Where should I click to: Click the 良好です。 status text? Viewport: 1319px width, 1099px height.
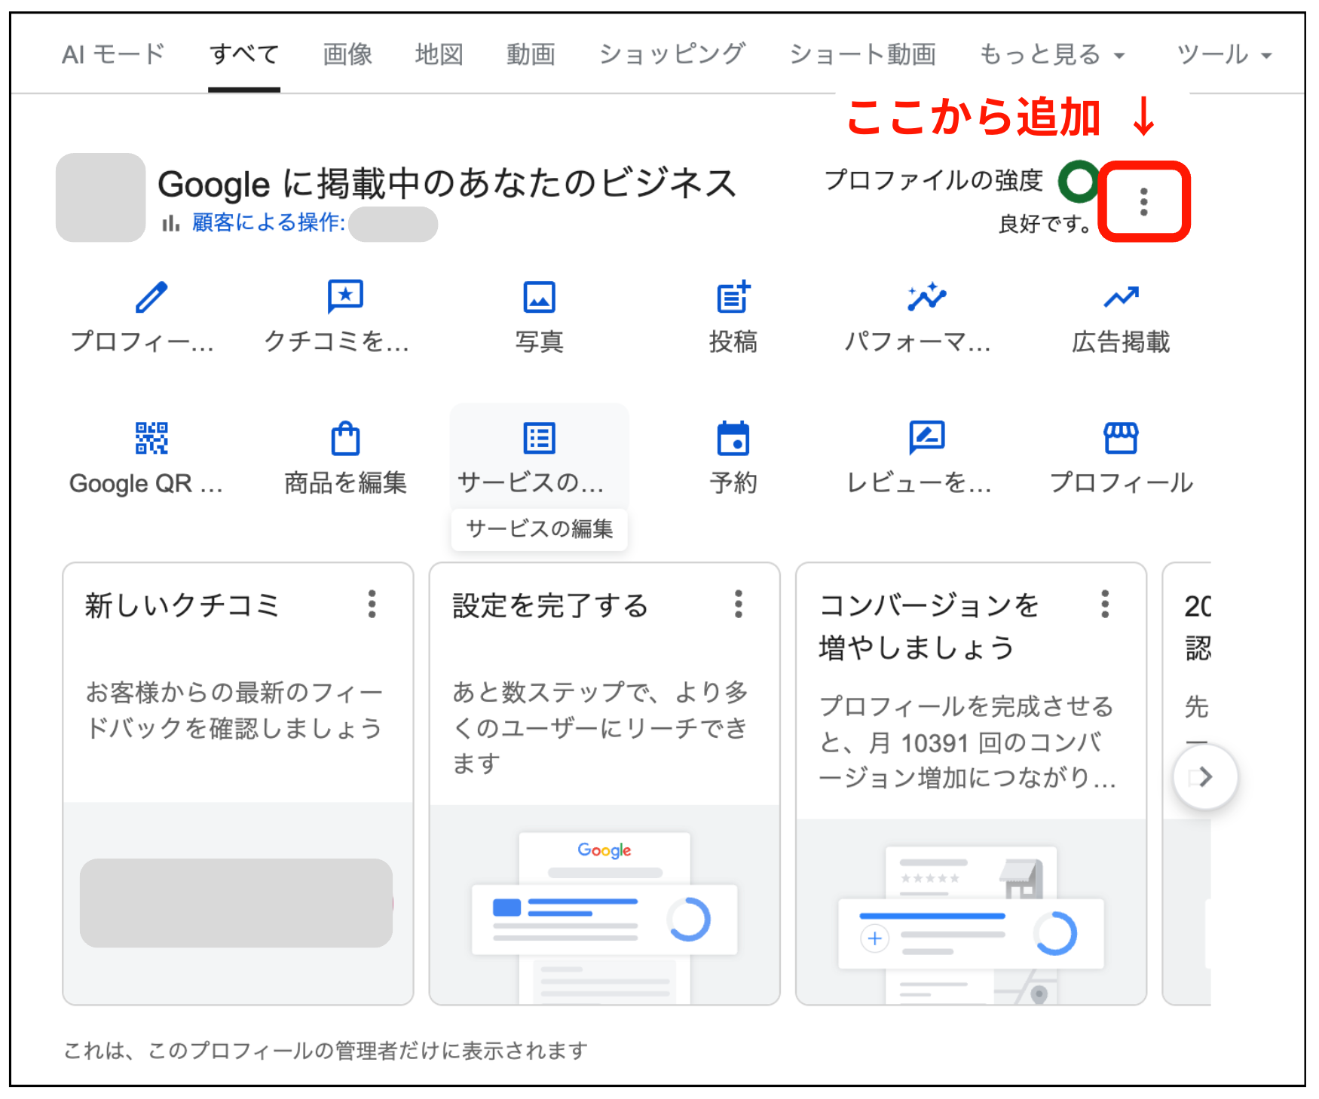point(1045,224)
